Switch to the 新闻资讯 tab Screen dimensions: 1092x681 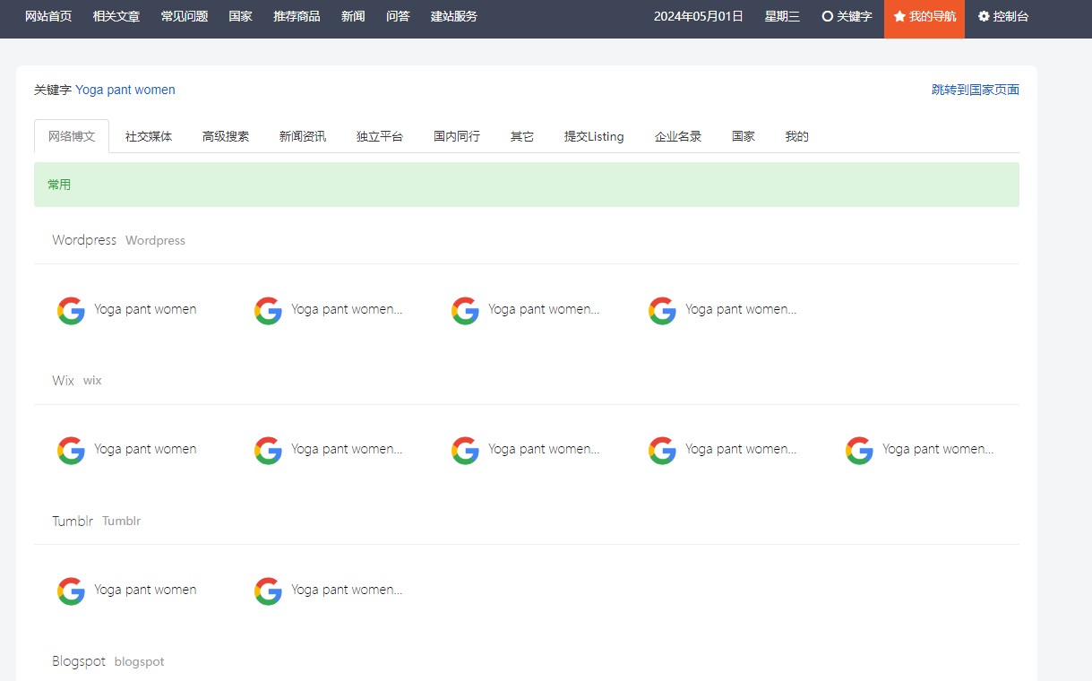click(303, 136)
